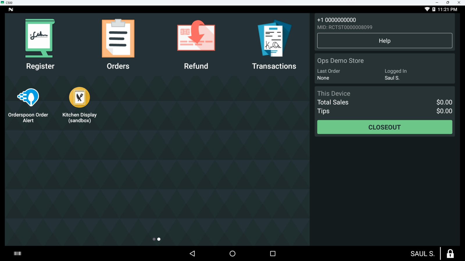Click the Wi-Fi status icon
The image size is (465, 261).
[427, 9]
